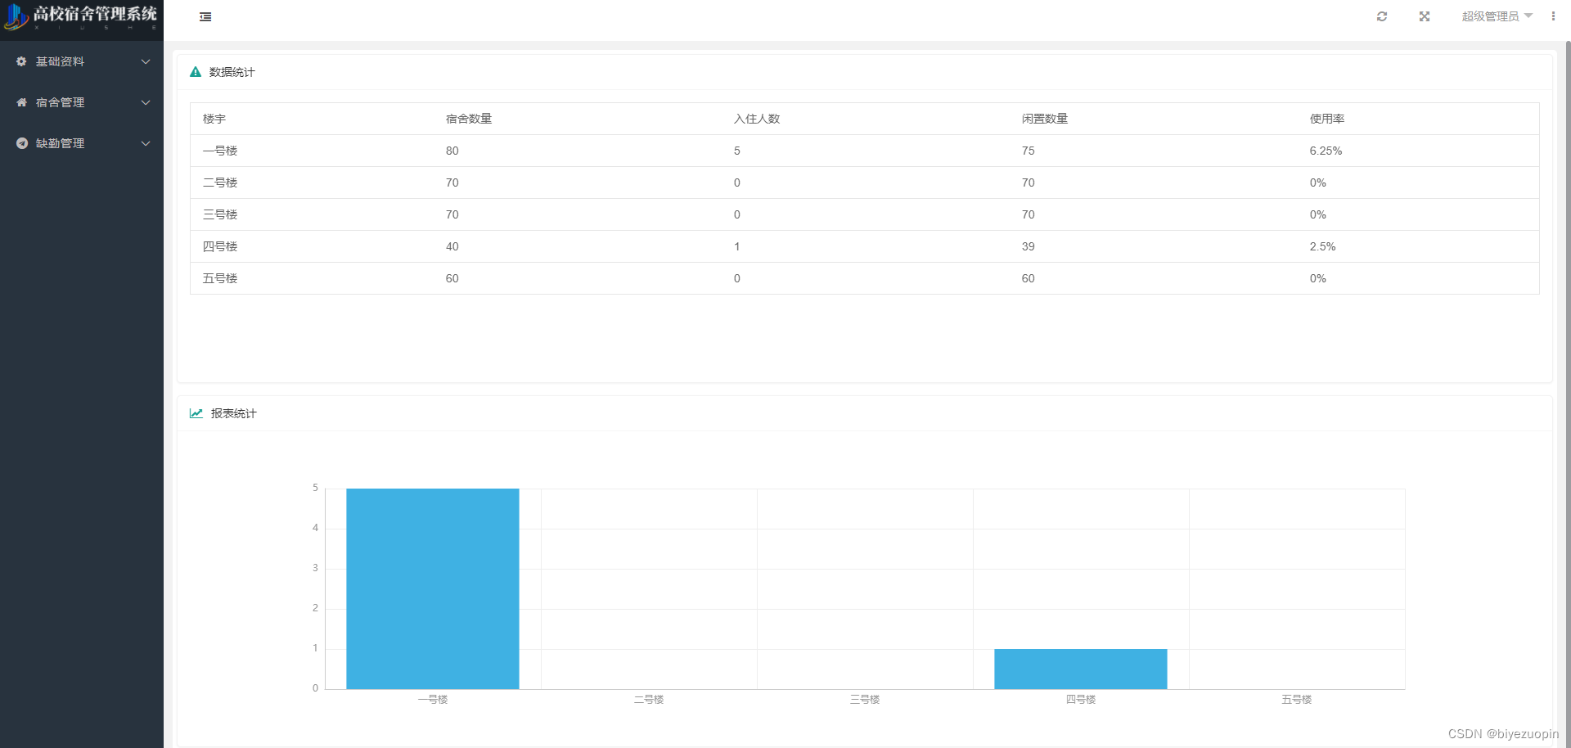Click the 三号楼 chart axis label
Screen dimensions: 1571x748
tap(865, 700)
